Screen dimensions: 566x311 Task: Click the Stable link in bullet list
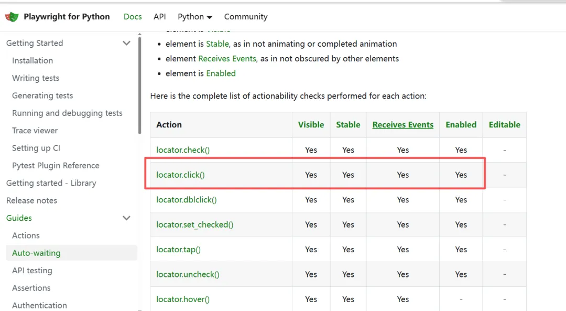[x=217, y=44]
